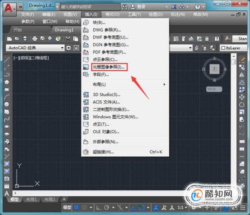250x215 pixels.
Task: Click in the keyword search input field
Action: tap(90, 7)
